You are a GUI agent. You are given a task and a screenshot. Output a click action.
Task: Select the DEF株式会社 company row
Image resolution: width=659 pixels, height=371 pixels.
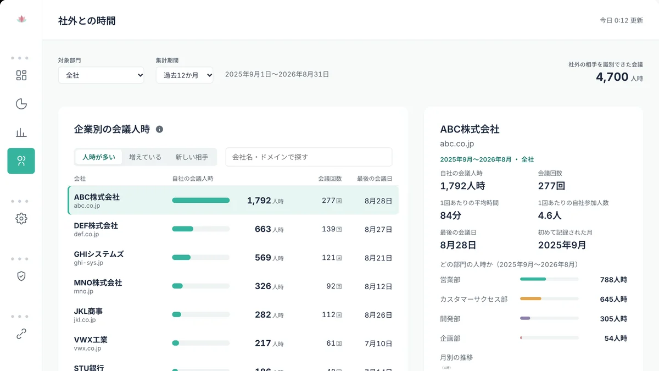point(233,229)
